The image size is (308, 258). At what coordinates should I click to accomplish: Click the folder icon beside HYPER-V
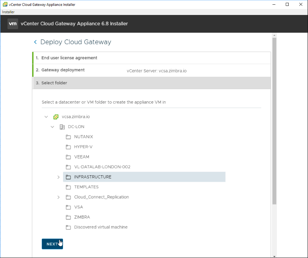(68, 147)
